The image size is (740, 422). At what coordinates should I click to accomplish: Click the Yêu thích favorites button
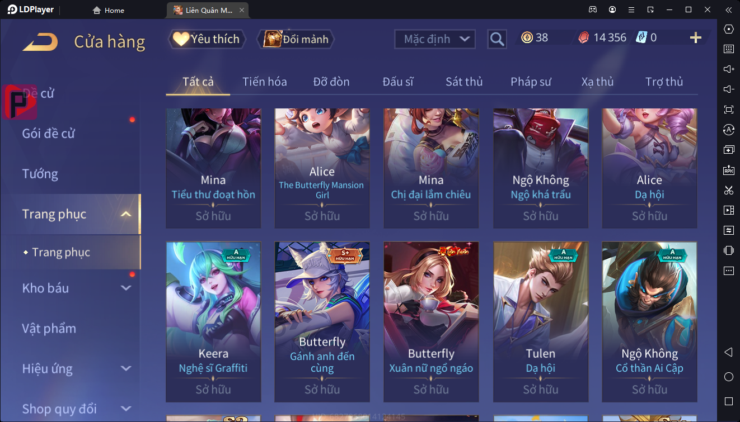point(207,39)
